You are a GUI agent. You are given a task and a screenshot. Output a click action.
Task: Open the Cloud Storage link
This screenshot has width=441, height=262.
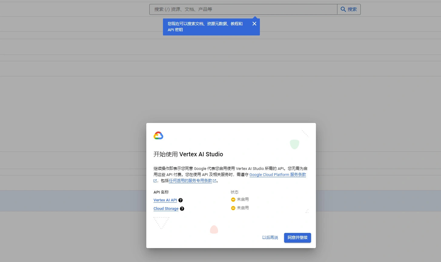(x=166, y=209)
